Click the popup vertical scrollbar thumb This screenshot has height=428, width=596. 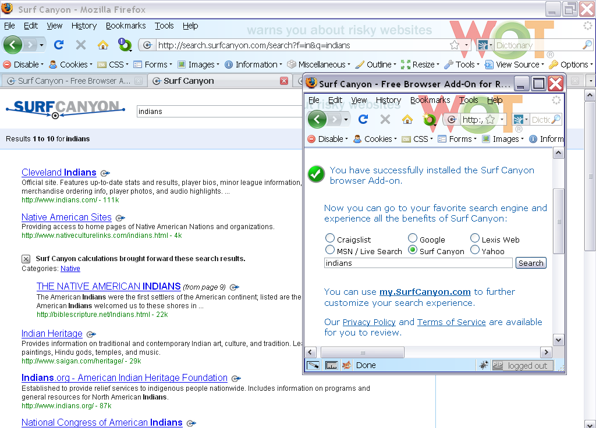(x=558, y=221)
